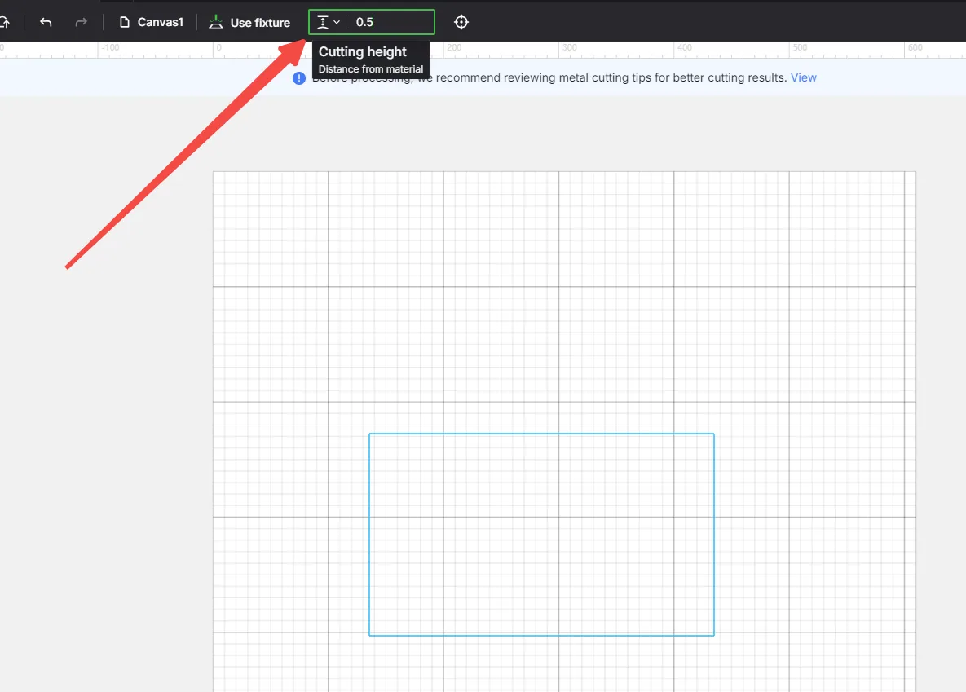Expand the cutting height mode chevron
The width and height of the screenshot is (966, 692).
pyautogui.click(x=337, y=22)
